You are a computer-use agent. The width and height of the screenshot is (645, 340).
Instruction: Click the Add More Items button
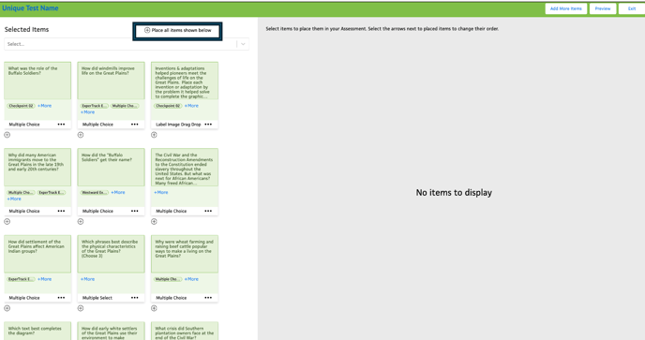pos(566,8)
